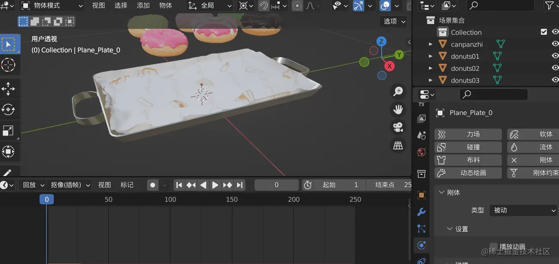Click the 起始 start frame field
This screenshot has height=264, width=559.
point(340,185)
